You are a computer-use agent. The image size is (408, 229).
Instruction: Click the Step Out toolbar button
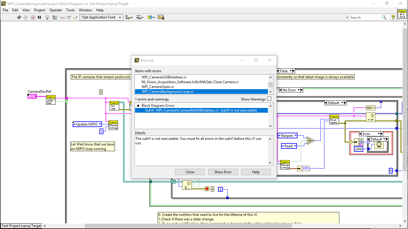(75, 17)
